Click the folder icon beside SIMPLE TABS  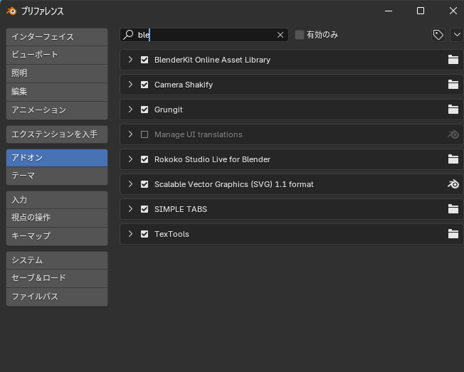pyautogui.click(x=453, y=209)
